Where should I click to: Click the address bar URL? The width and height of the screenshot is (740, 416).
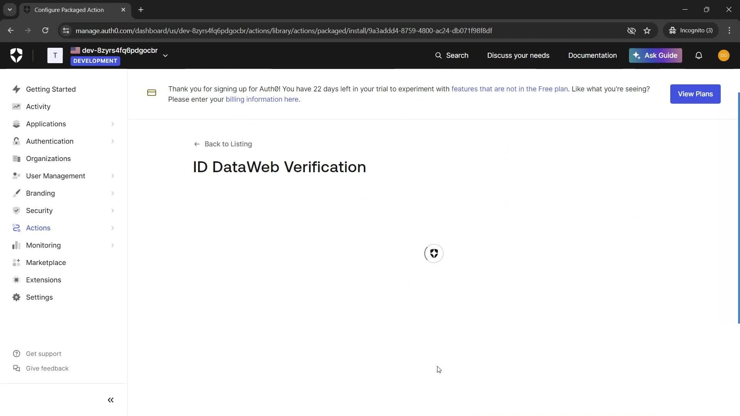point(284,30)
